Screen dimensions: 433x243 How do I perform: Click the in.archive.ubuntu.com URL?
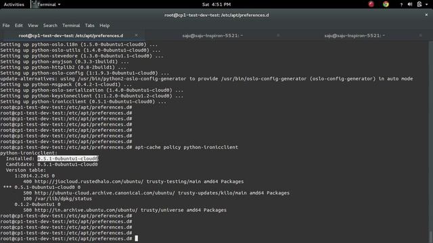86,210
